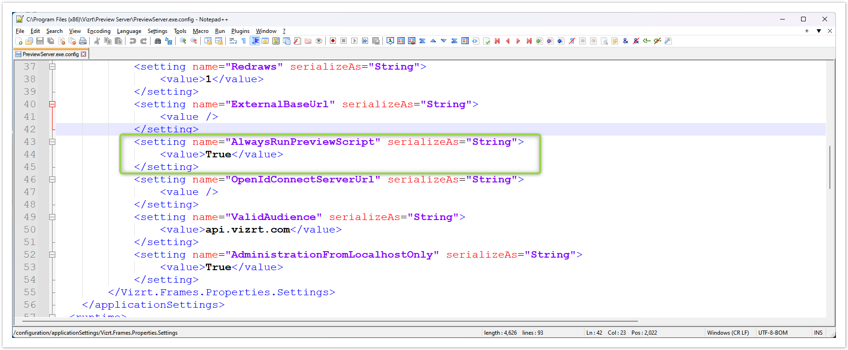Toggle the highlighted Indent Guide button

[x=255, y=41]
